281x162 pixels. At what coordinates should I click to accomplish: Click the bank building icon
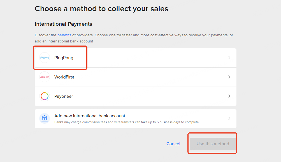(45, 118)
